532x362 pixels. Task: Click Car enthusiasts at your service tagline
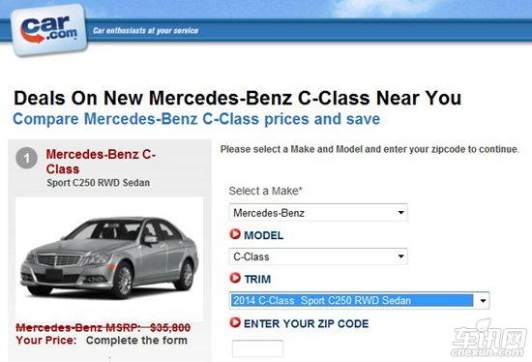(x=145, y=31)
